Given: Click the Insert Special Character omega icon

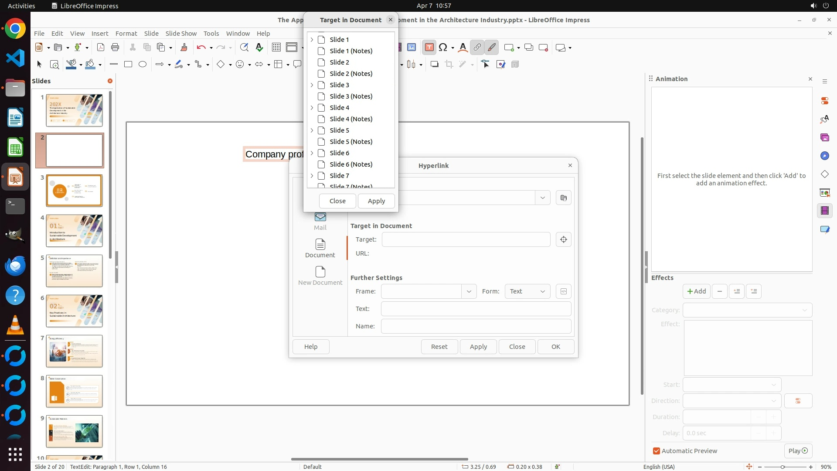Looking at the screenshot, I should coord(443,48).
